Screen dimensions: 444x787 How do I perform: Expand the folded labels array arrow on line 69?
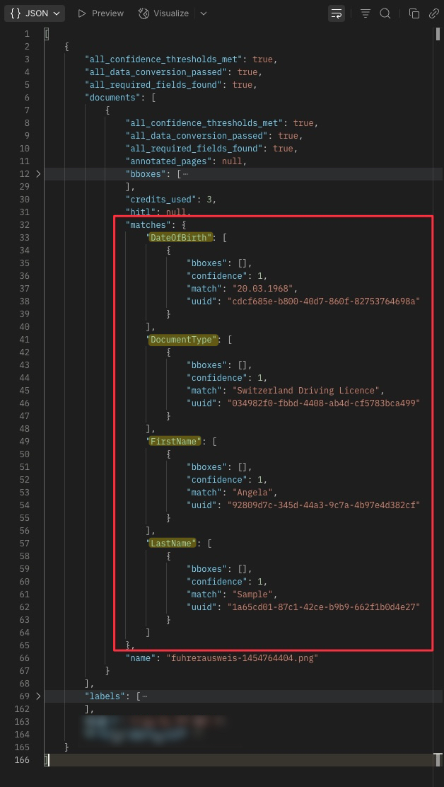[39, 696]
